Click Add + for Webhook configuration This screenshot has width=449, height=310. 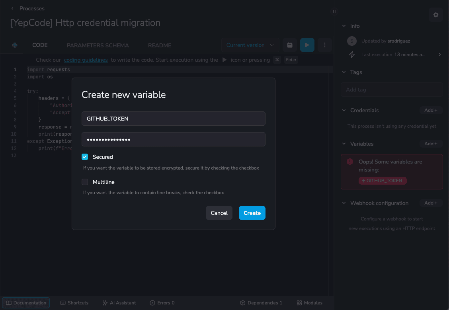[431, 203]
